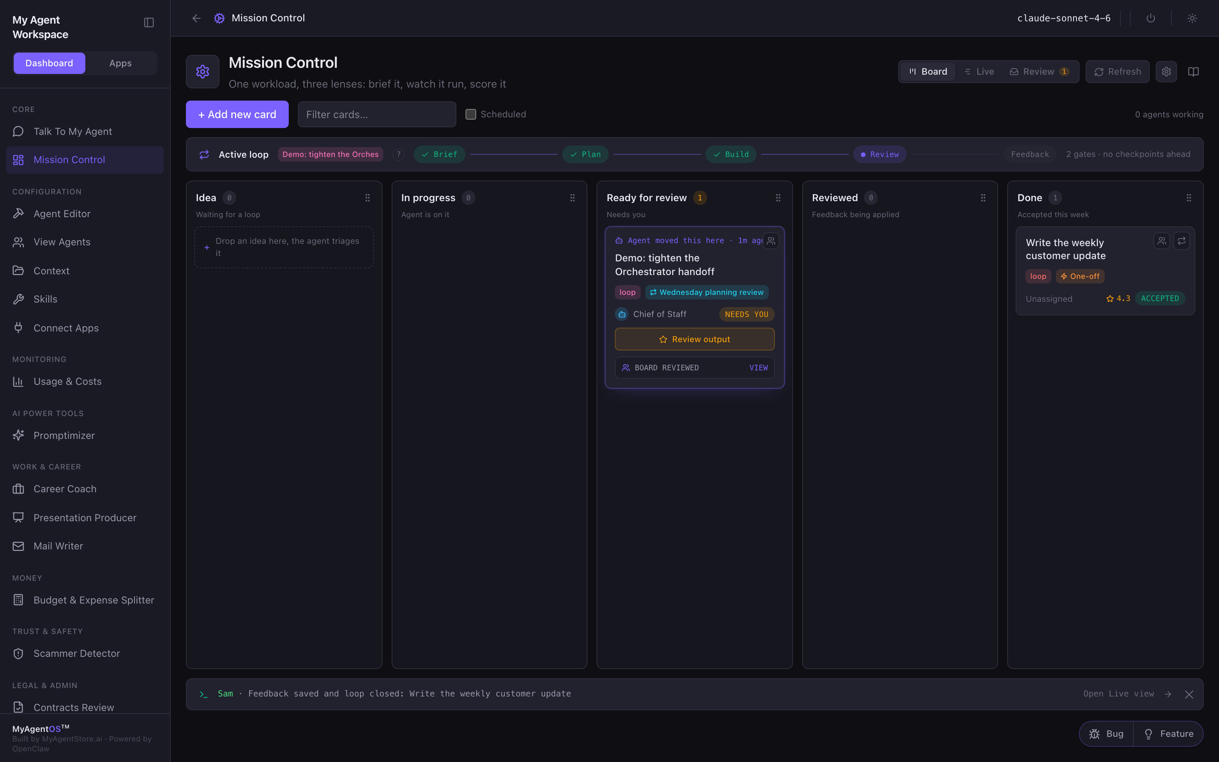Click VIEW on Board Reviewed row
The width and height of the screenshot is (1219, 762).
point(758,368)
